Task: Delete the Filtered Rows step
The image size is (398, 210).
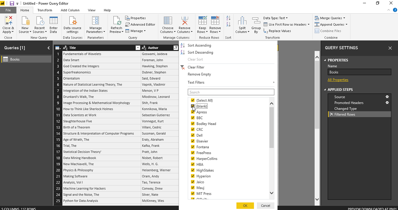Action: 331,114
